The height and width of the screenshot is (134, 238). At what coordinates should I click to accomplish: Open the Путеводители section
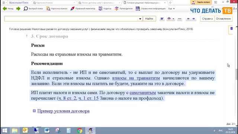(x=123, y=9)
